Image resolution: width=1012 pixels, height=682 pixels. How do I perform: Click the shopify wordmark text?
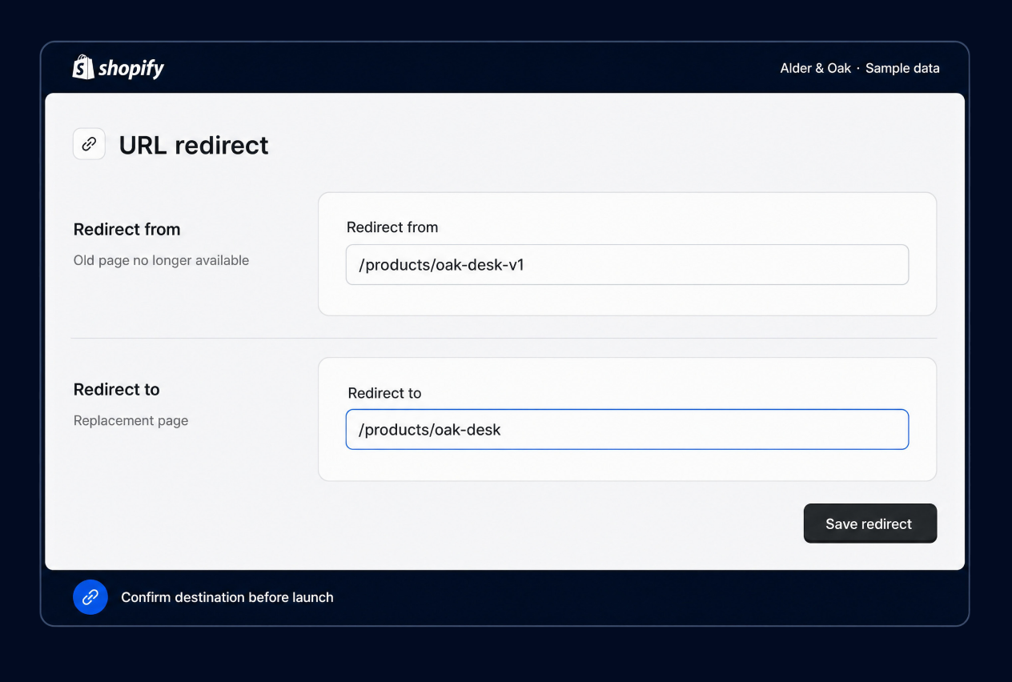[x=131, y=69]
